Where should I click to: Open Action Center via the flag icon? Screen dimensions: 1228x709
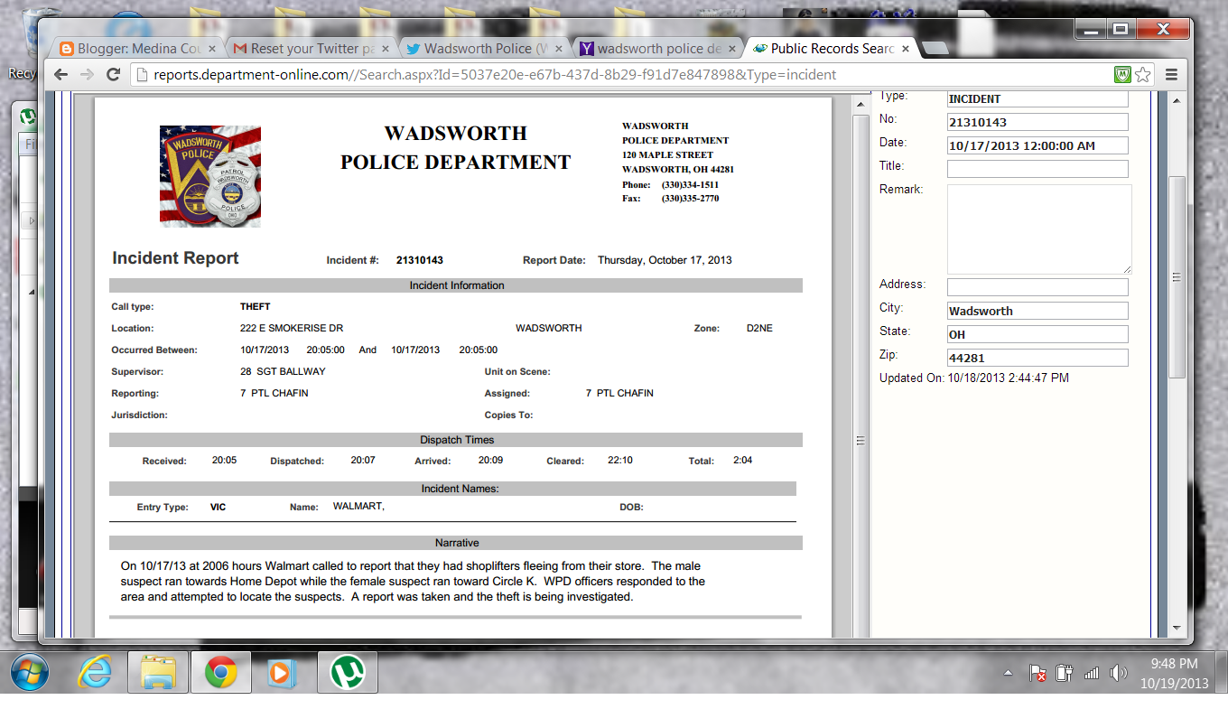point(1038,672)
